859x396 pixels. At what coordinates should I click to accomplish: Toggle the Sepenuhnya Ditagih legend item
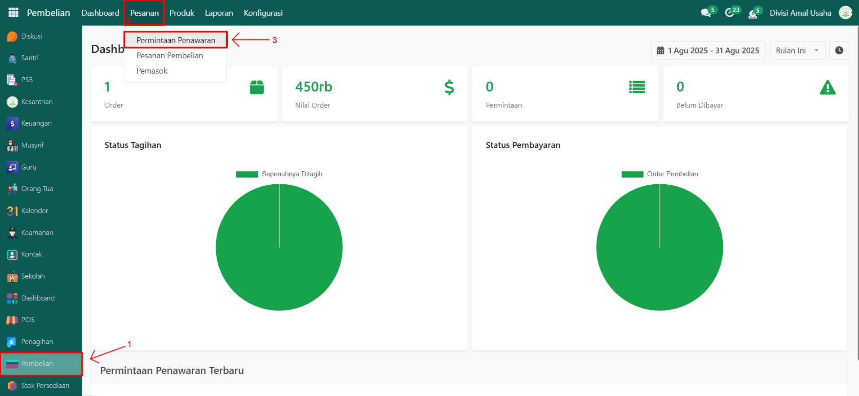[279, 174]
